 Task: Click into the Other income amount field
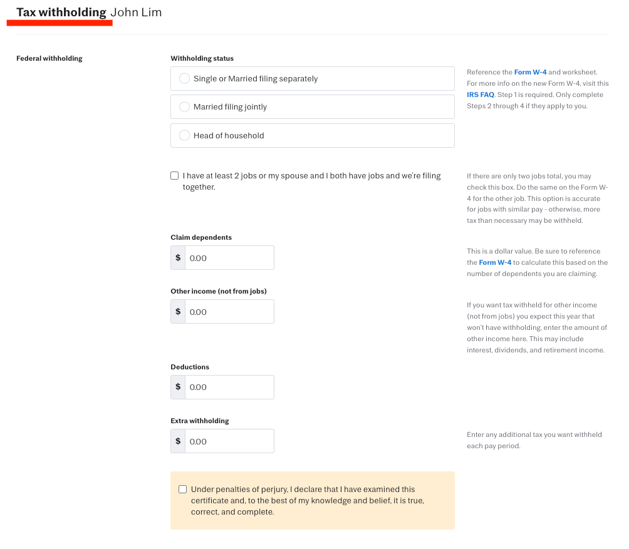[229, 312]
